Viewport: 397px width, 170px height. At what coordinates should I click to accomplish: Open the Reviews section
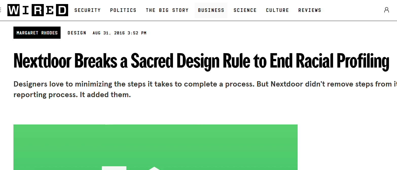pos(310,10)
